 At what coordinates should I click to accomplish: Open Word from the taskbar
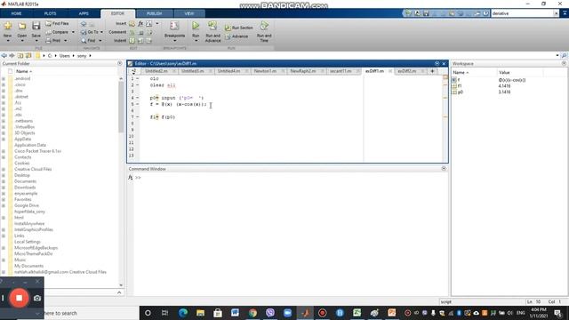click(235, 313)
